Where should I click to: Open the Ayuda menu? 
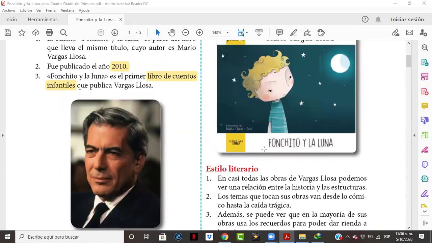click(x=84, y=10)
